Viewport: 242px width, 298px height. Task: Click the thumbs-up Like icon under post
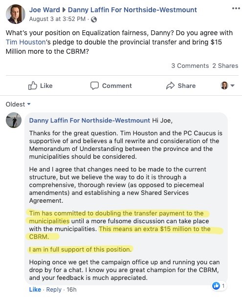click(33, 85)
